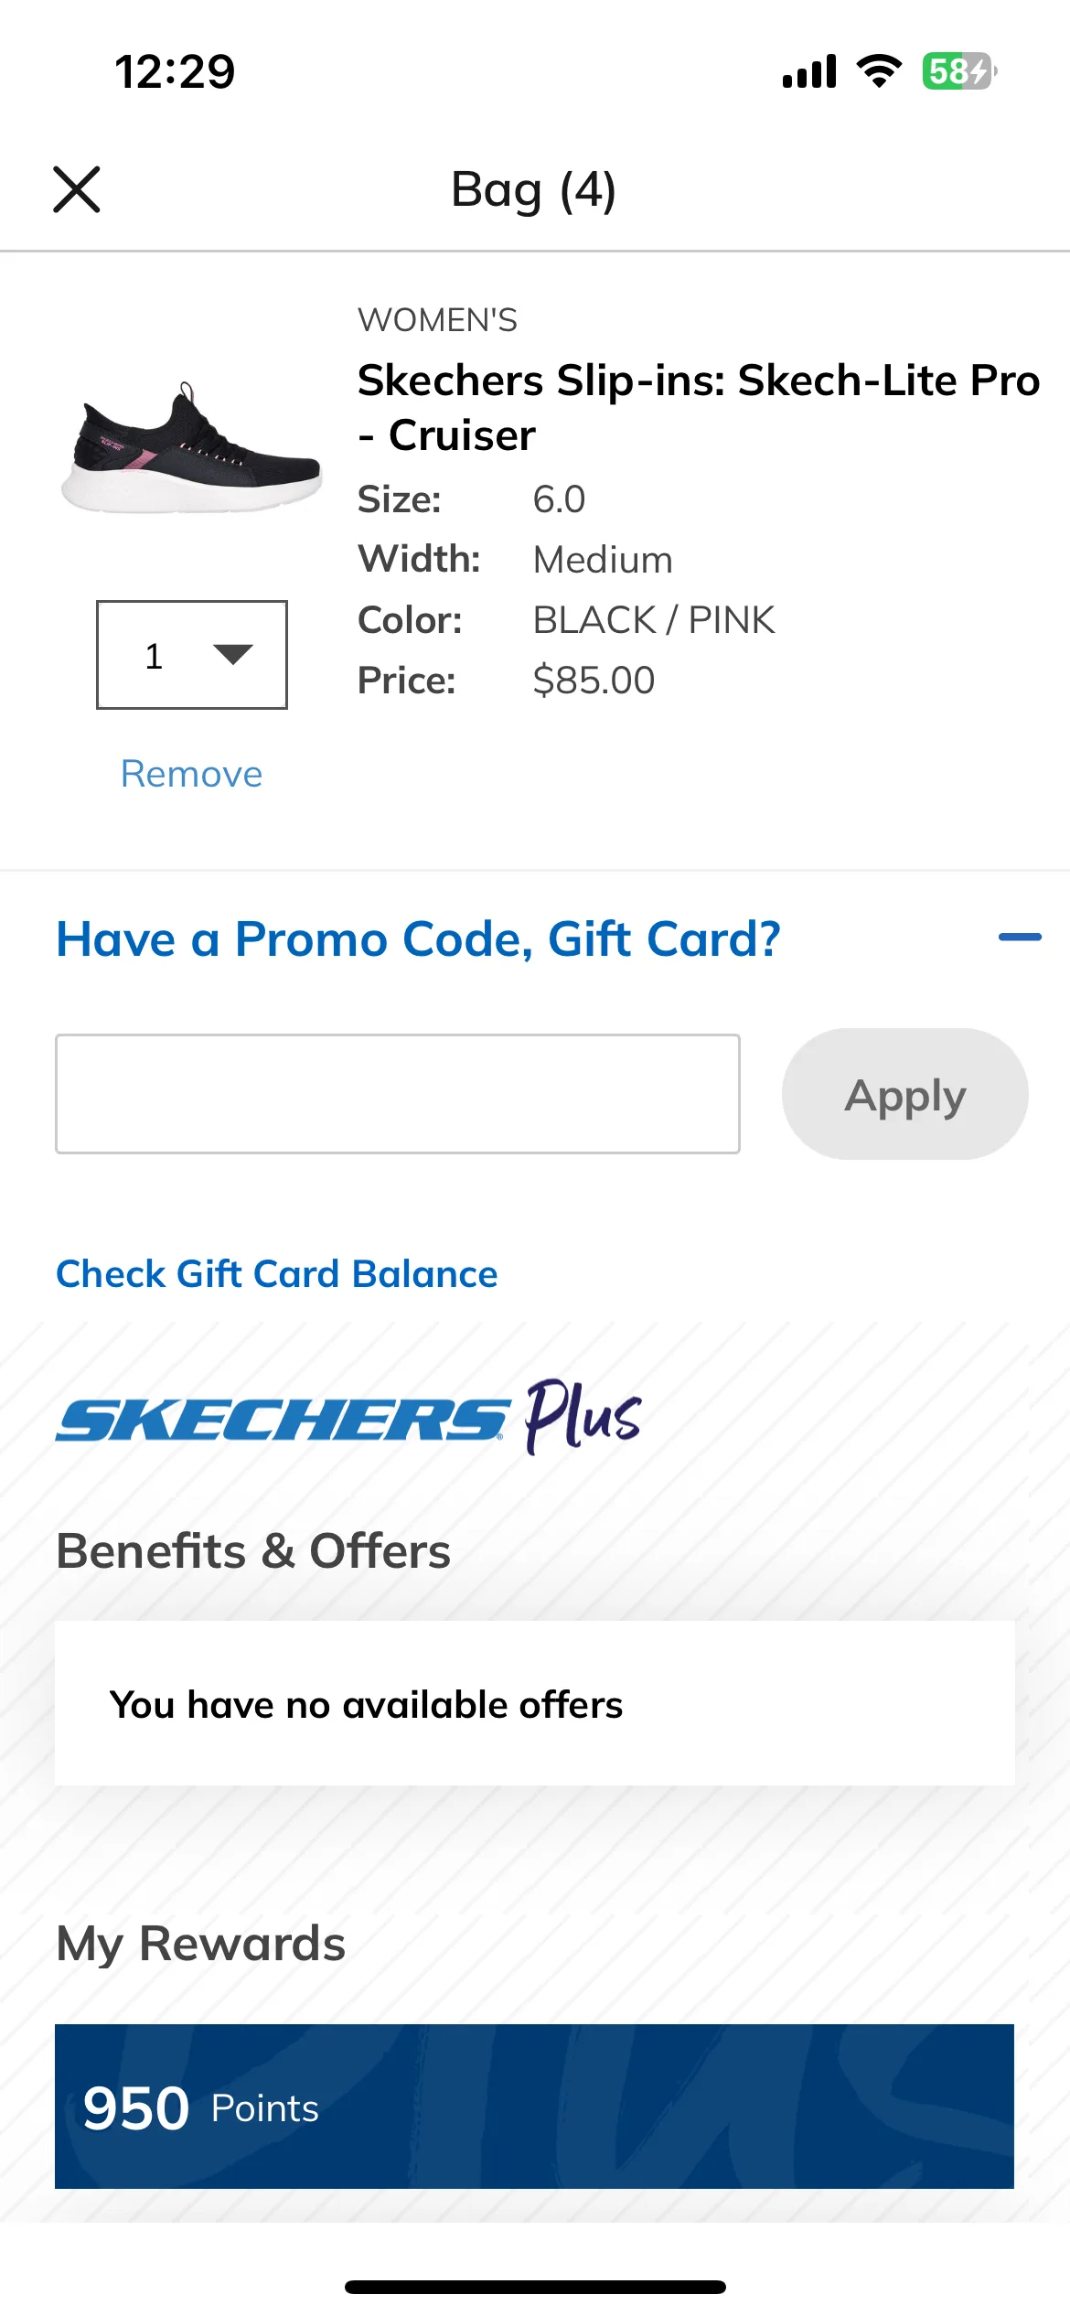Click the quantity dropdown arrow
Viewport: 1070px width, 2316px height.
coord(232,654)
